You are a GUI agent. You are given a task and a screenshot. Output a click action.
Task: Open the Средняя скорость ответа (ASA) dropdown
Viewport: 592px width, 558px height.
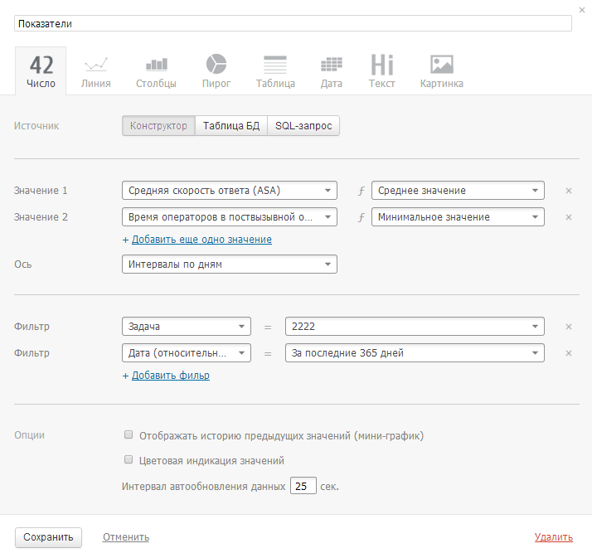229,191
